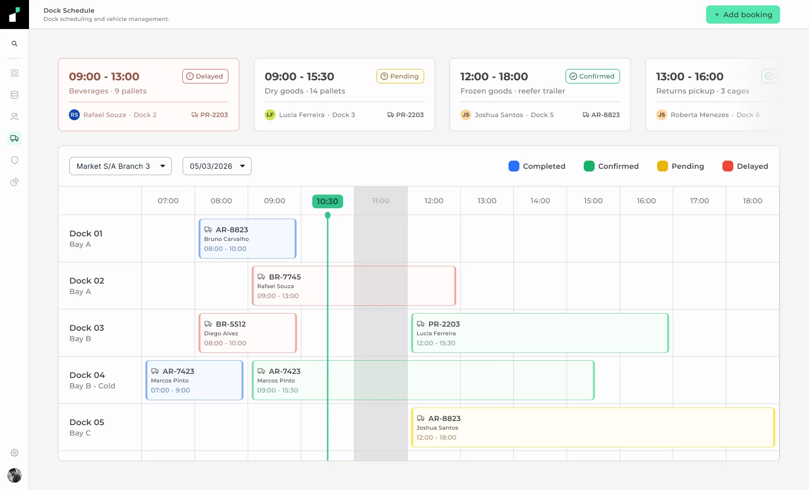Image resolution: width=809 pixels, height=490 pixels.
Task: Click the 07:00 column header
Action: coord(168,201)
